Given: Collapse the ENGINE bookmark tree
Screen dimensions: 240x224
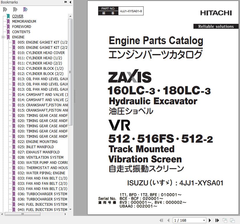Looking at the screenshot, I should click(3, 37).
